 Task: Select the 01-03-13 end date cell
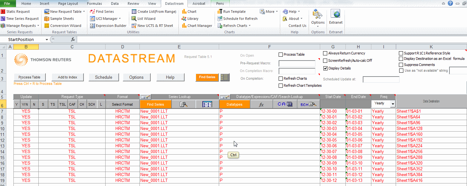(x=358, y=181)
